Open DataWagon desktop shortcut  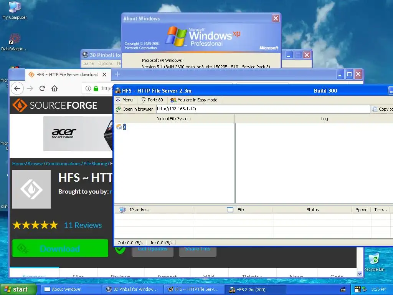click(x=14, y=42)
